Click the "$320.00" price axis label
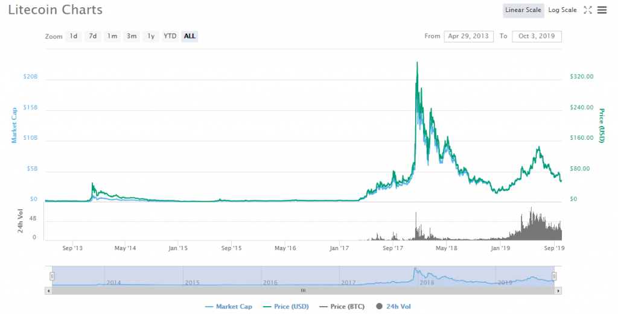The width and height of the screenshot is (618, 314). (582, 77)
